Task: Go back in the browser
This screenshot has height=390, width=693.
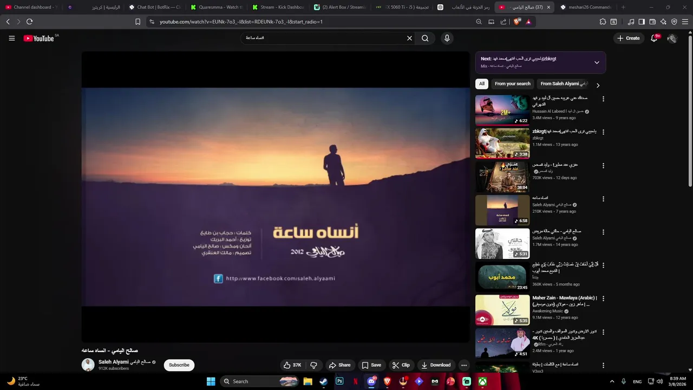Action: coord(8,22)
